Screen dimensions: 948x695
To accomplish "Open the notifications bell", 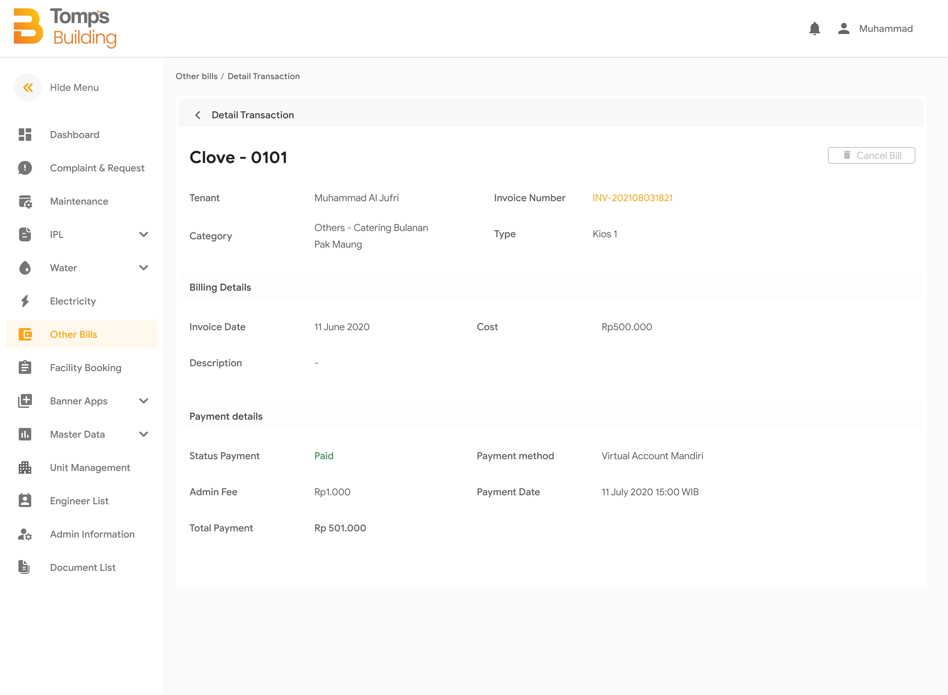I will tap(814, 28).
